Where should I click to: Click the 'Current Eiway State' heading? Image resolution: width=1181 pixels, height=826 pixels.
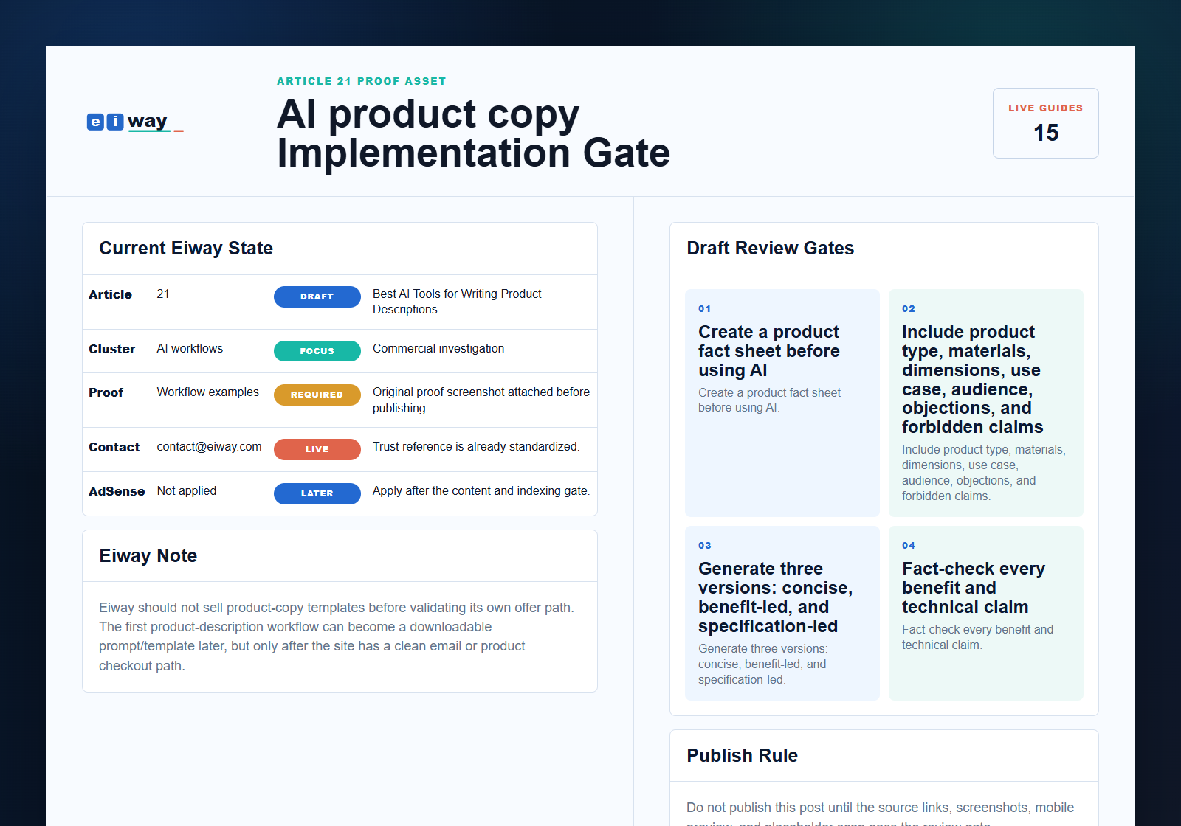[x=186, y=249]
